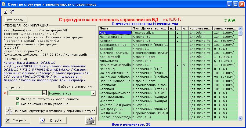Screen dimensions: 246x128
Task: Select the 'ВидНоменклатуры' field cell
Action: click(115, 53)
